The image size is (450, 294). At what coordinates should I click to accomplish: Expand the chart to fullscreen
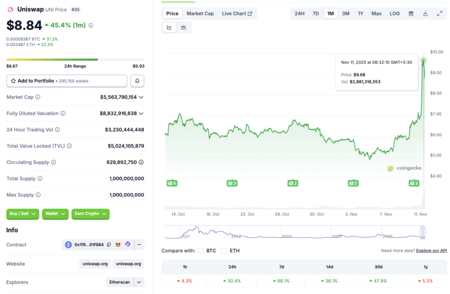click(440, 14)
